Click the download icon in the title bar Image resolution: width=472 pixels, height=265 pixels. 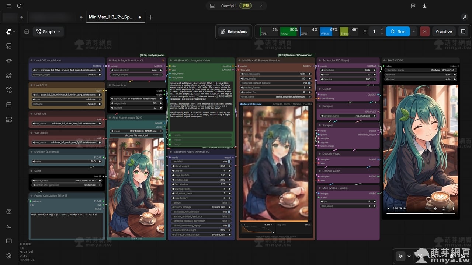pyautogui.click(x=424, y=6)
